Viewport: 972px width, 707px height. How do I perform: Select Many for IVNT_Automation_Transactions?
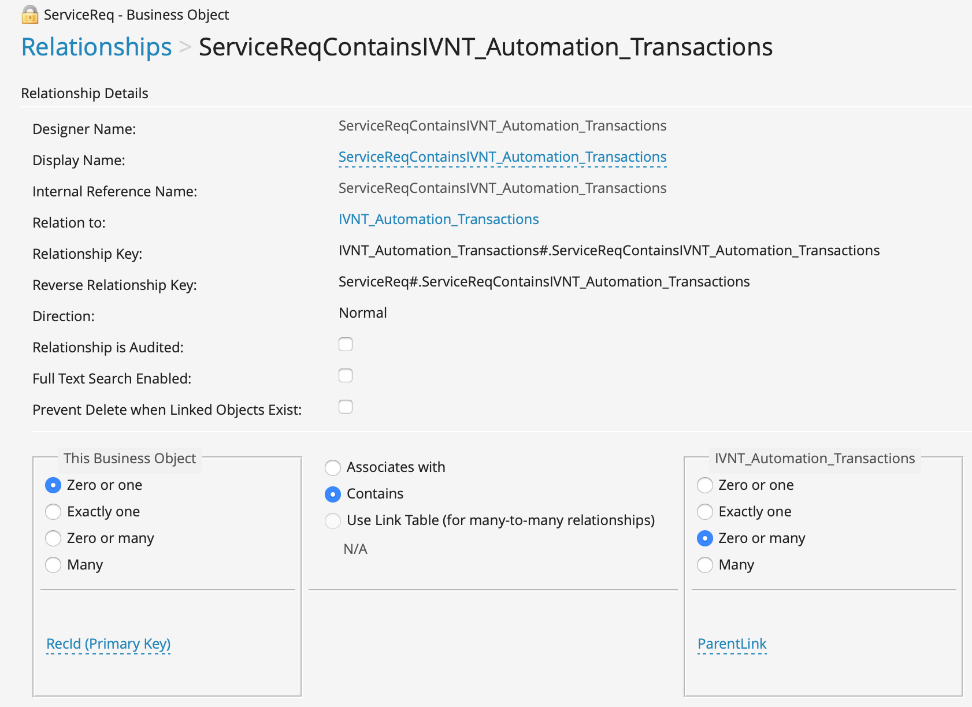point(705,565)
